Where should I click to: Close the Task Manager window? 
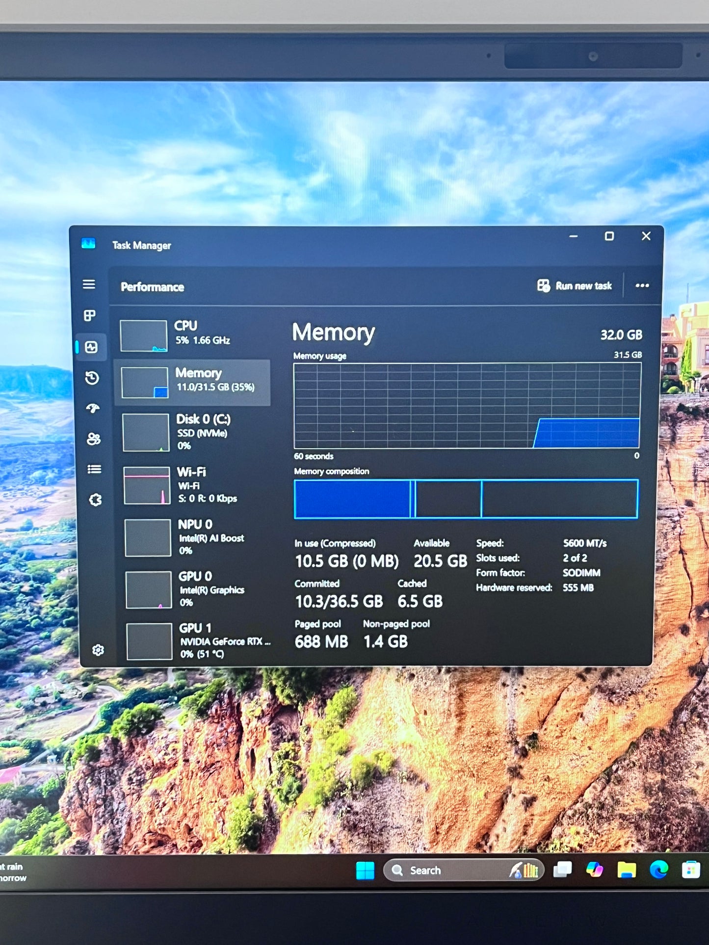(646, 236)
